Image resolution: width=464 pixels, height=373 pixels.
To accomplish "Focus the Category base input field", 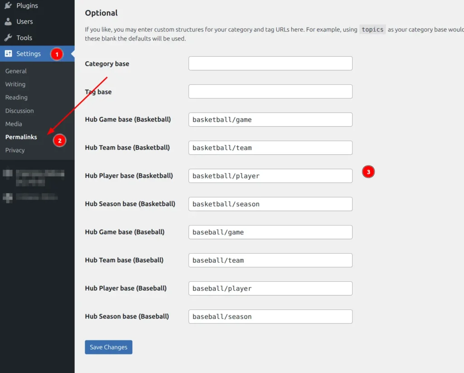I will pyautogui.click(x=271, y=64).
